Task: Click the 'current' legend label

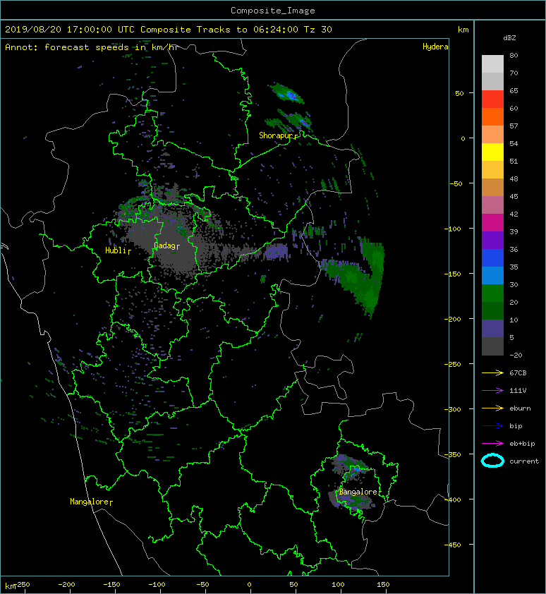Action: click(x=524, y=461)
